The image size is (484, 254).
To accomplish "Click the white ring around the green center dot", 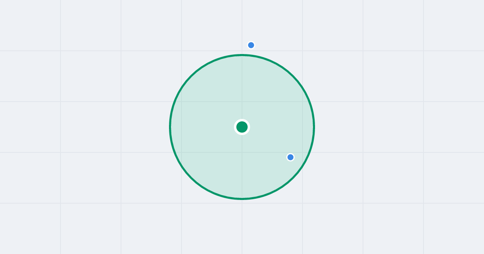I will pos(242,120).
